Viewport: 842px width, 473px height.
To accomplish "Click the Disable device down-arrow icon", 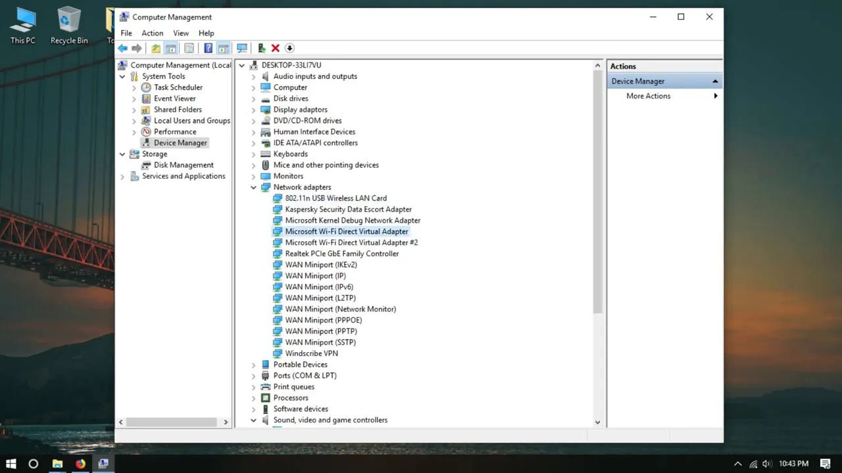I will (x=289, y=48).
